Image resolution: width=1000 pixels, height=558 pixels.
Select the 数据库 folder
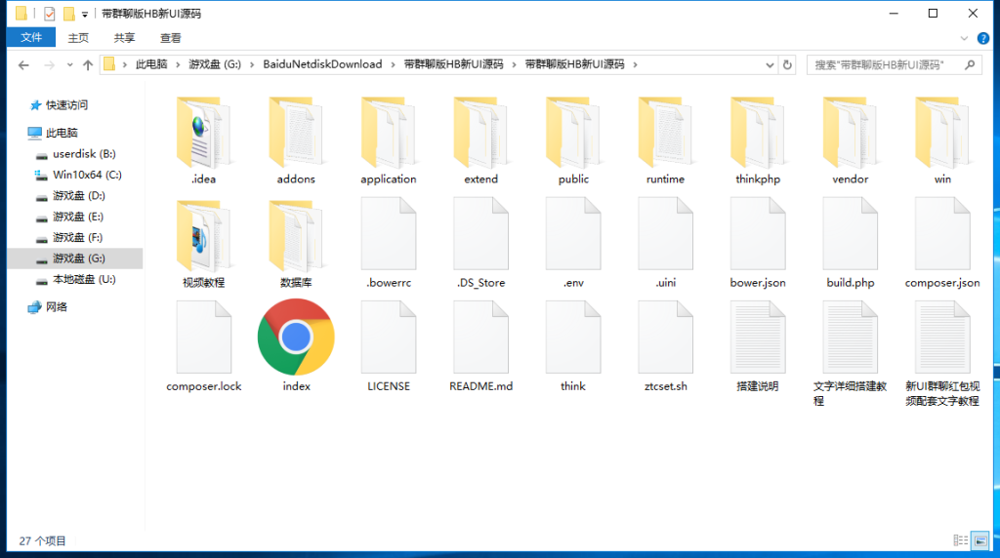click(x=296, y=243)
